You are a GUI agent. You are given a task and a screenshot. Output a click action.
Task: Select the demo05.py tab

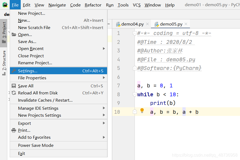pyautogui.click(x=170, y=24)
